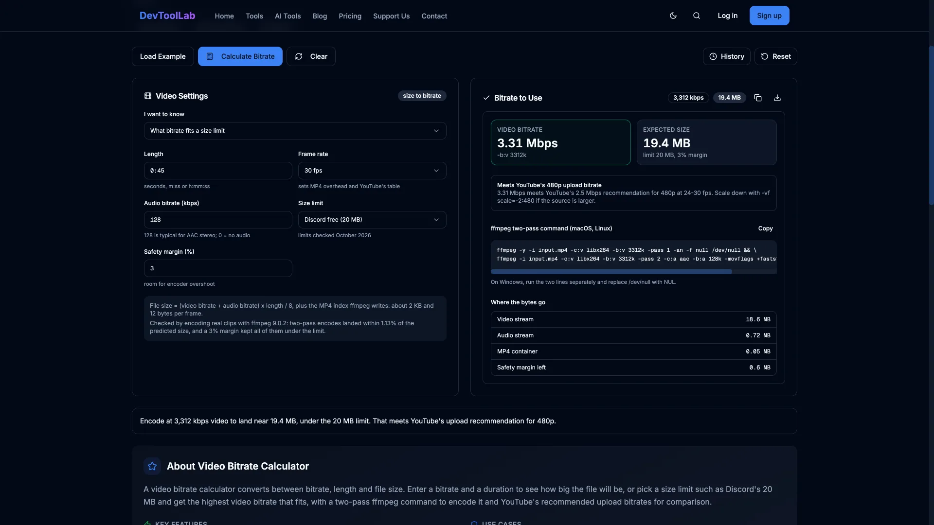Focus the Audio bitrate input showing 128
Image resolution: width=934 pixels, height=525 pixels.
click(x=218, y=220)
